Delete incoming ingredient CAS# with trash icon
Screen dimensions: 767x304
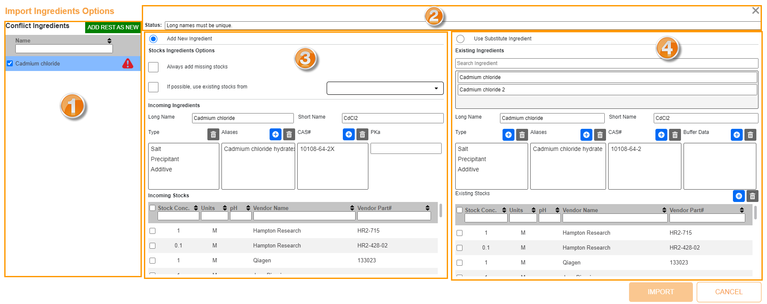click(362, 134)
